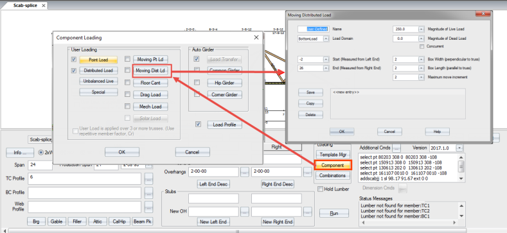Close the Component Loading dialog
Screen dimensions: 507x233
(x=256, y=37)
